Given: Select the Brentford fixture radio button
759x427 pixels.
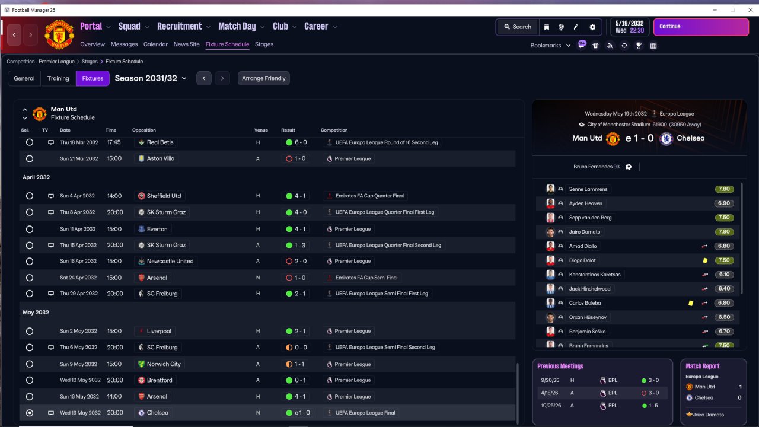Looking at the screenshot, I should [x=30, y=380].
